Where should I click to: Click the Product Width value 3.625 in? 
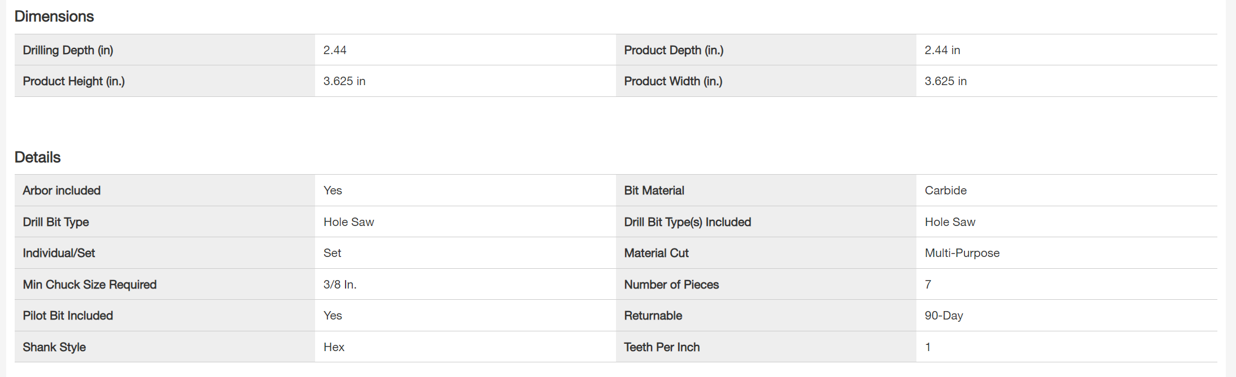tap(946, 81)
